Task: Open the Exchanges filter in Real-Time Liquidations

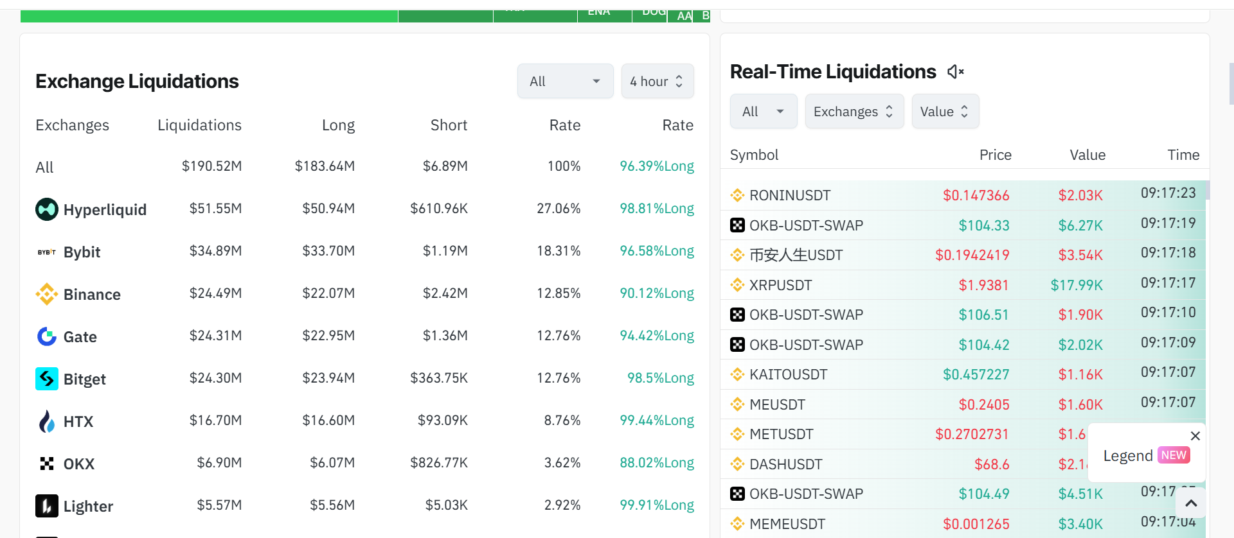Action: coord(854,112)
